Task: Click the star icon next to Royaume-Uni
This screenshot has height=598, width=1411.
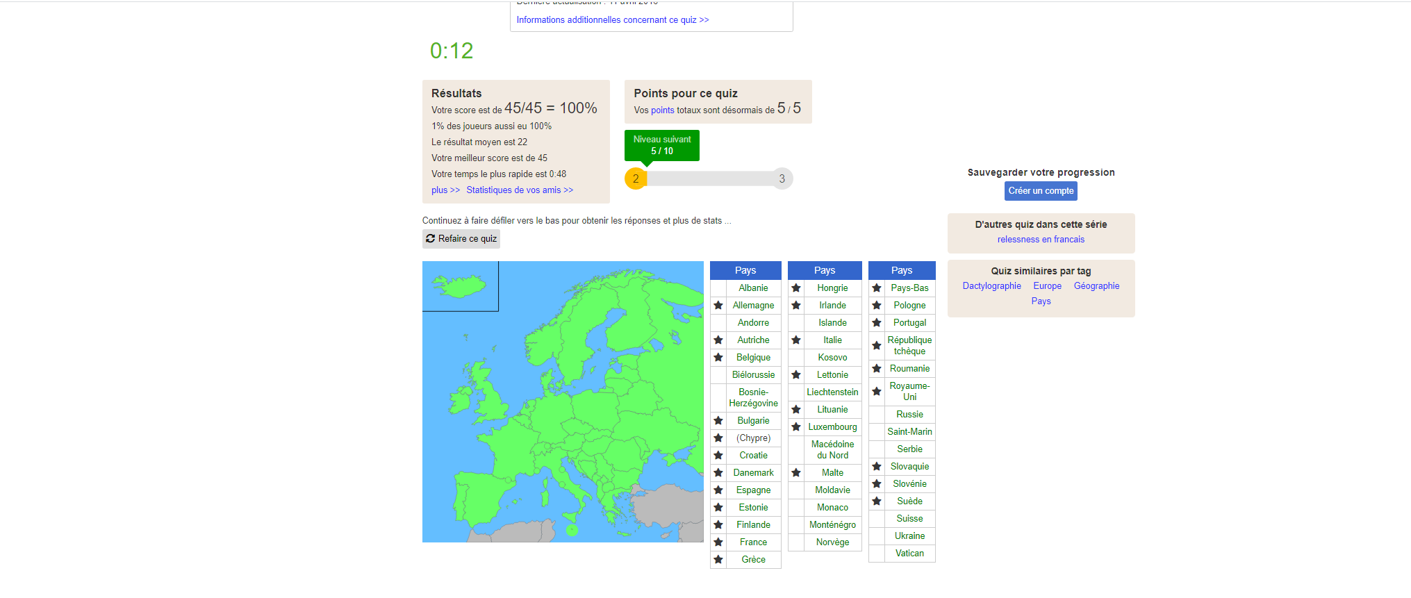Action: [877, 391]
